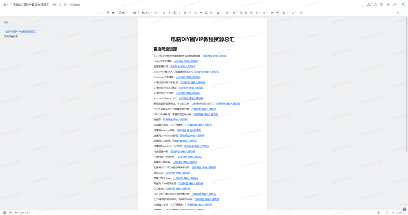408x215 pixels.
Task: Open the three-line menu icon in header
Action: (x=388, y=4)
